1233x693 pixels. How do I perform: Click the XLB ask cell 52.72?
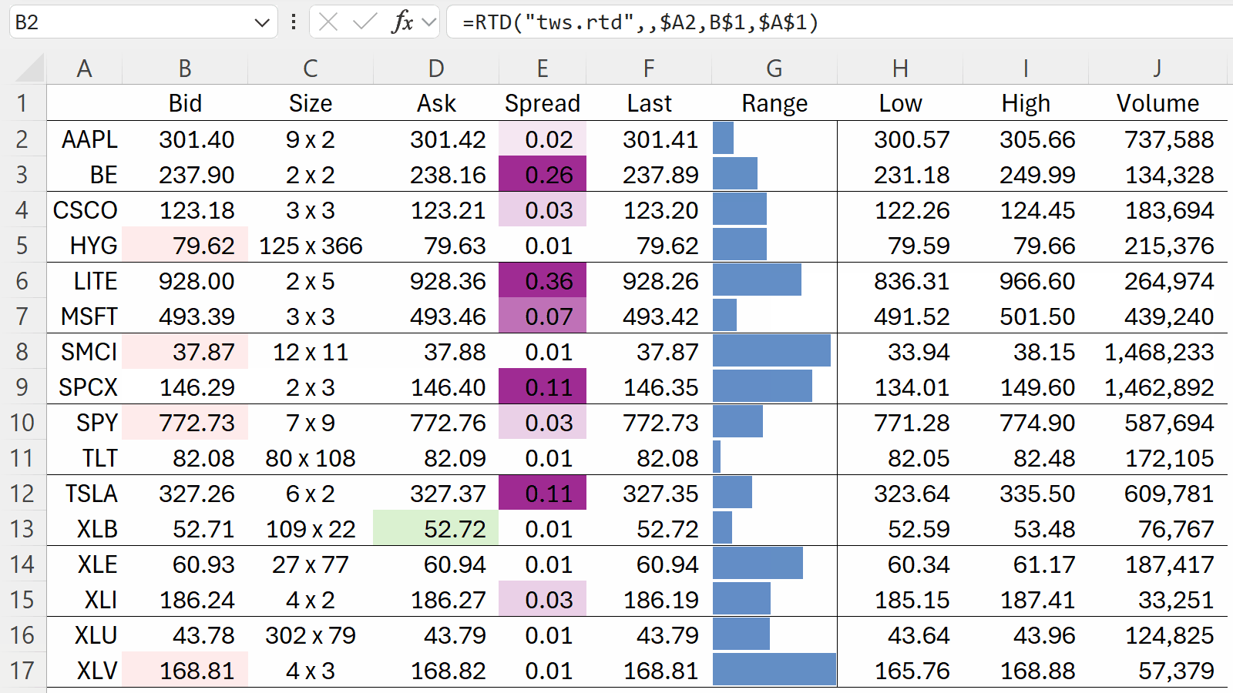436,528
